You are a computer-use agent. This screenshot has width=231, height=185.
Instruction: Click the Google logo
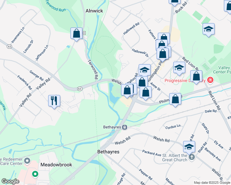(10, 181)
